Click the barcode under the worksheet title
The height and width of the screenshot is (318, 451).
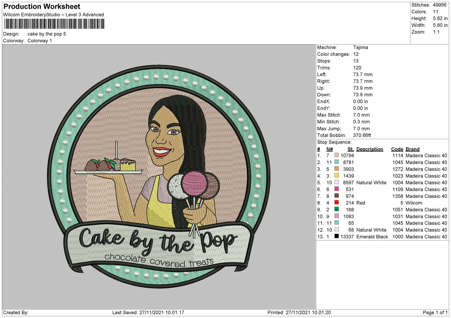pos(54,24)
